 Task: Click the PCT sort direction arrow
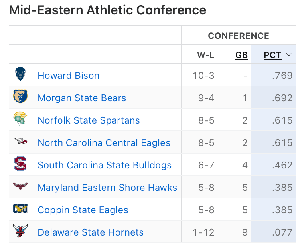(289, 55)
